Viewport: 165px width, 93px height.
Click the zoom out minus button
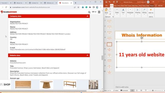point(149,90)
